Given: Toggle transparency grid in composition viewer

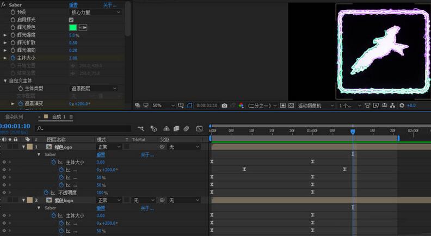Looking at the screenshot, I should (291, 105).
